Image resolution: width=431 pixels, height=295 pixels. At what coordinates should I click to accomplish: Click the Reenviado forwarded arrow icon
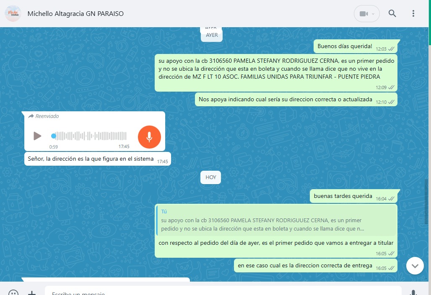tap(31, 116)
